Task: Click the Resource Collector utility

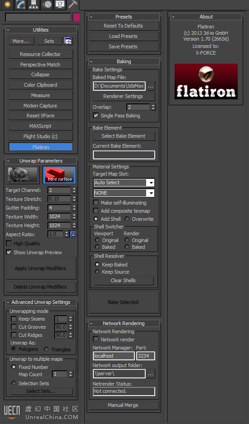Action: (x=41, y=54)
